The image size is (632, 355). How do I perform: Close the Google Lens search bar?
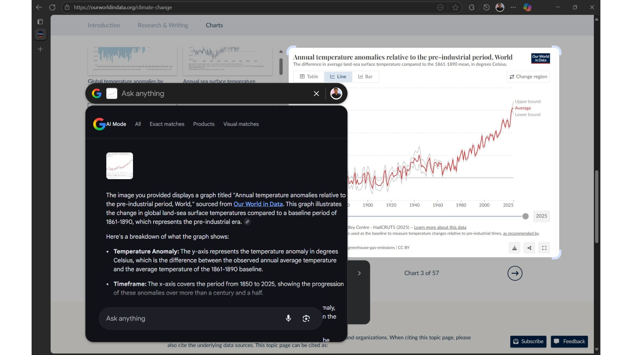coord(316,94)
